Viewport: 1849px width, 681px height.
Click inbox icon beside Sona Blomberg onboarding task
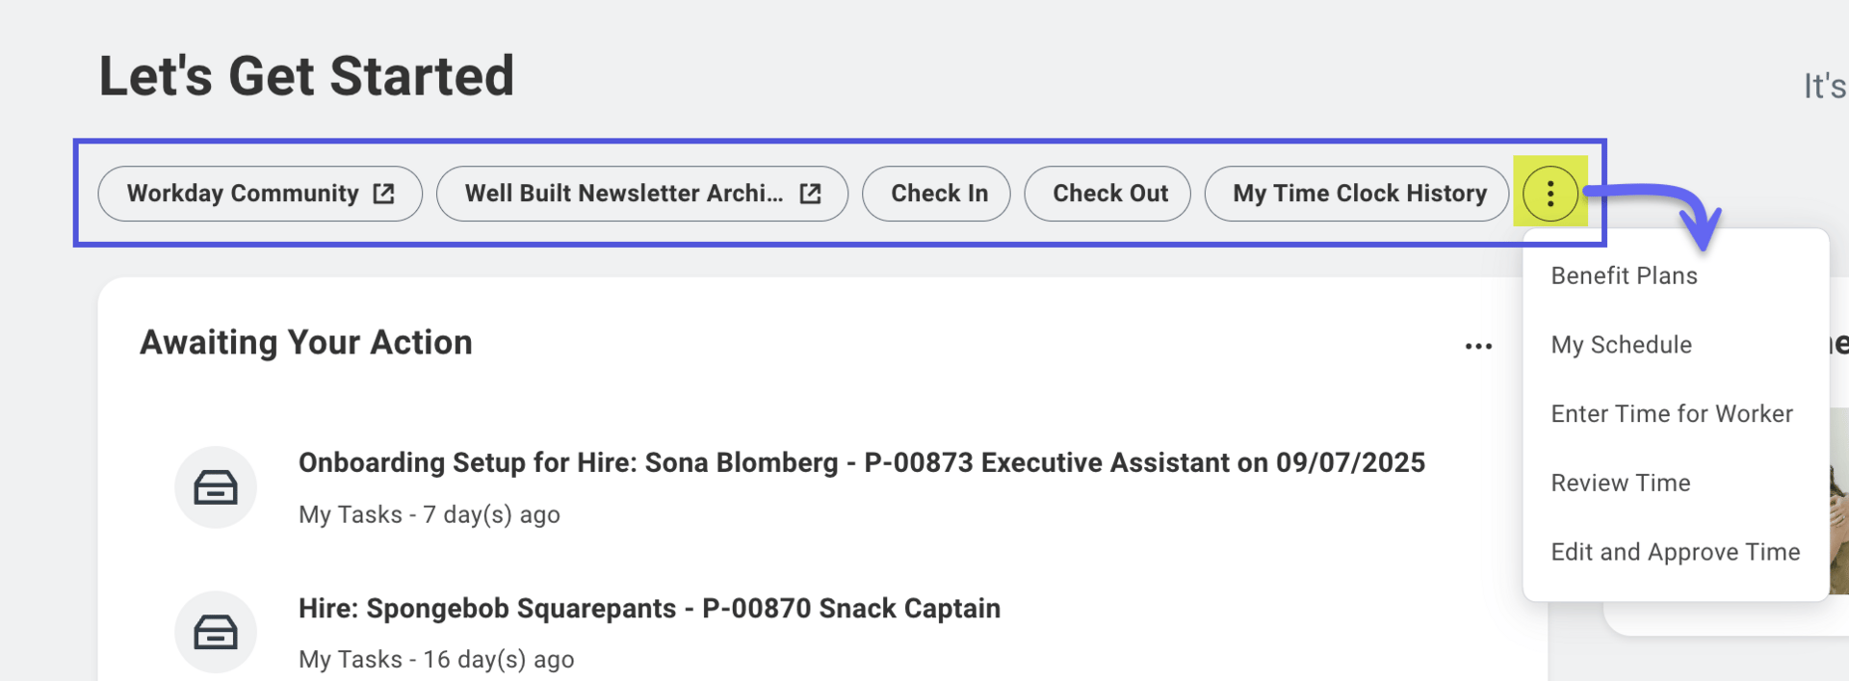click(216, 487)
